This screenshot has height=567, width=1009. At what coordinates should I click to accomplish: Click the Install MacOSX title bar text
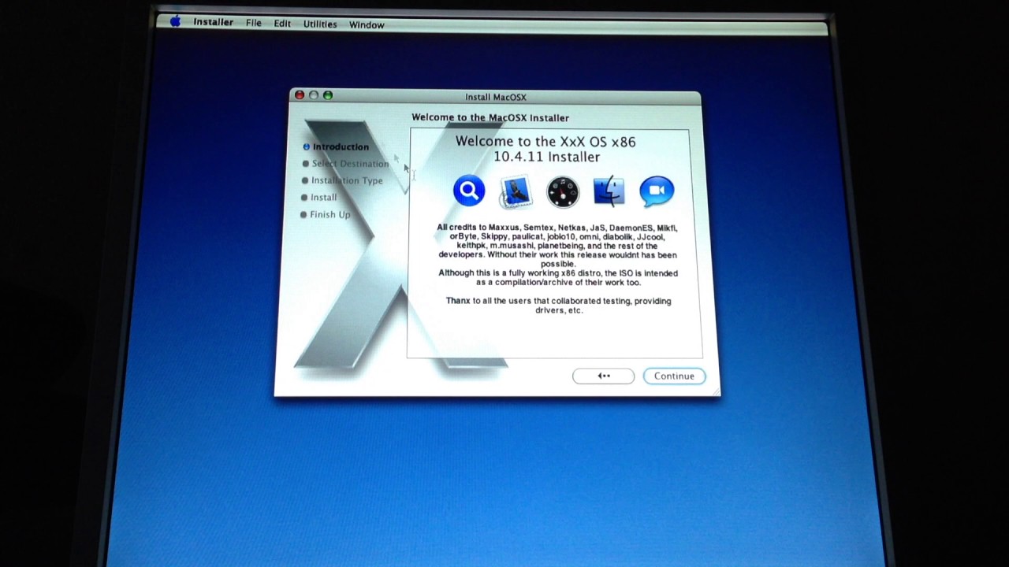coord(496,97)
